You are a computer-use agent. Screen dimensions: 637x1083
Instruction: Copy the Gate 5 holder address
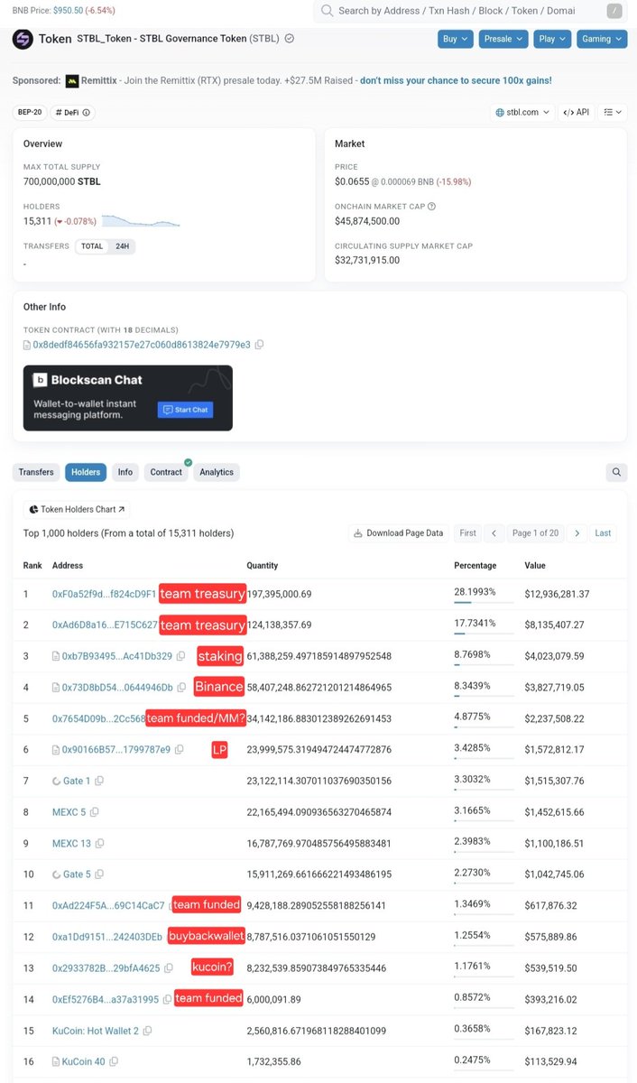coord(99,875)
